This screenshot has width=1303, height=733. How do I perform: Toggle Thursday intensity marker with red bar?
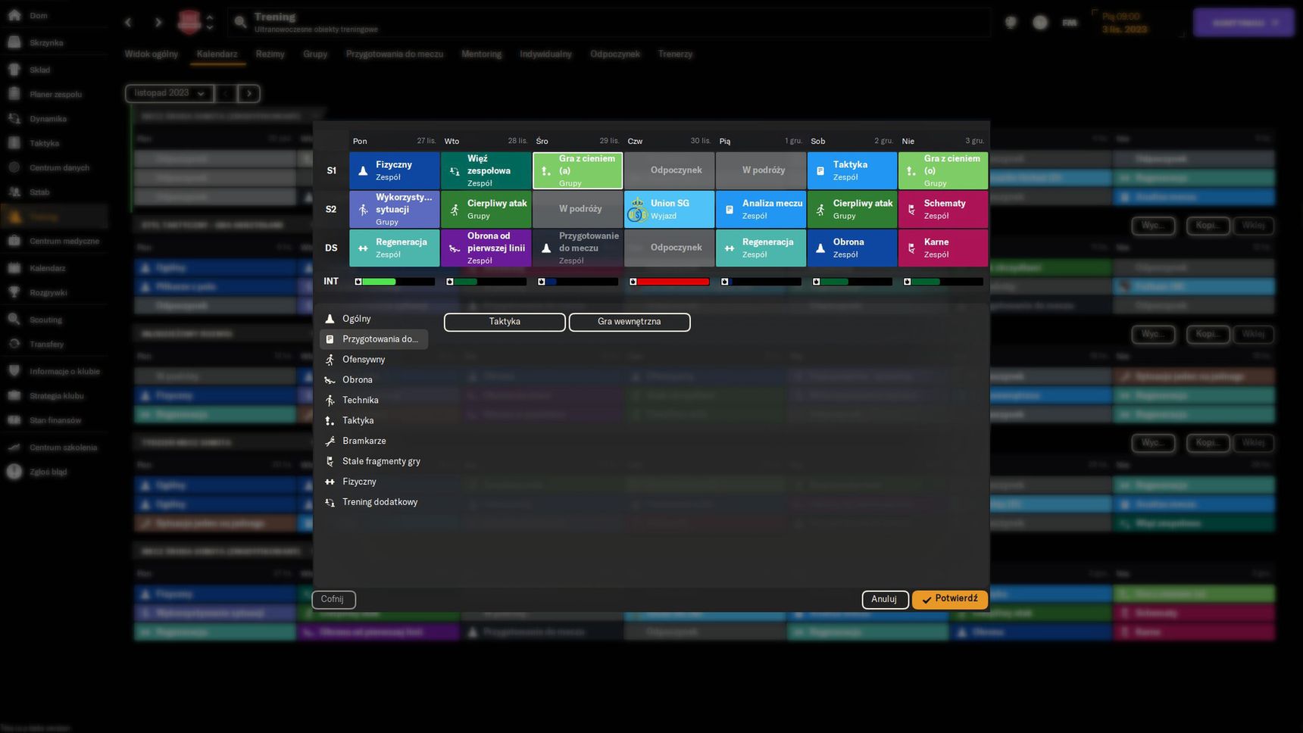(633, 282)
